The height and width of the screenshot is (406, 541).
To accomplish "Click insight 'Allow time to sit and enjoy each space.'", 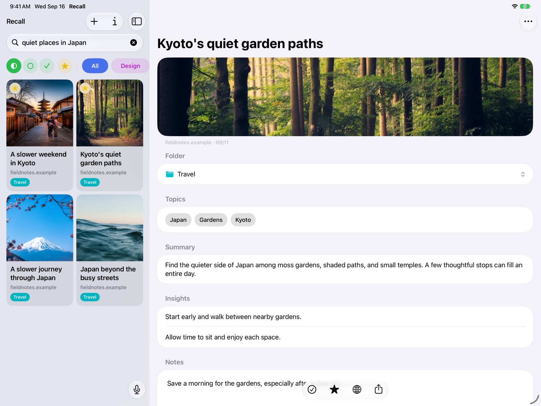I will point(223,337).
